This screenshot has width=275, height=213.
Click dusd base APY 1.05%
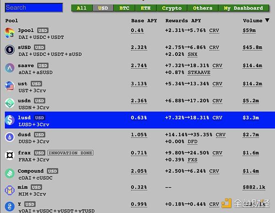click(x=139, y=135)
